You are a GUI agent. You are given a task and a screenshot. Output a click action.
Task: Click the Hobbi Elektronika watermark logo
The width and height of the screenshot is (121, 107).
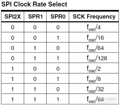click(108, 100)
